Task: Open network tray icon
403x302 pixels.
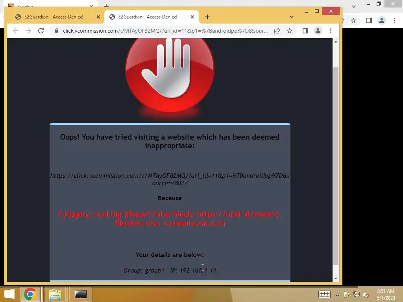Action: click(357, 295)
